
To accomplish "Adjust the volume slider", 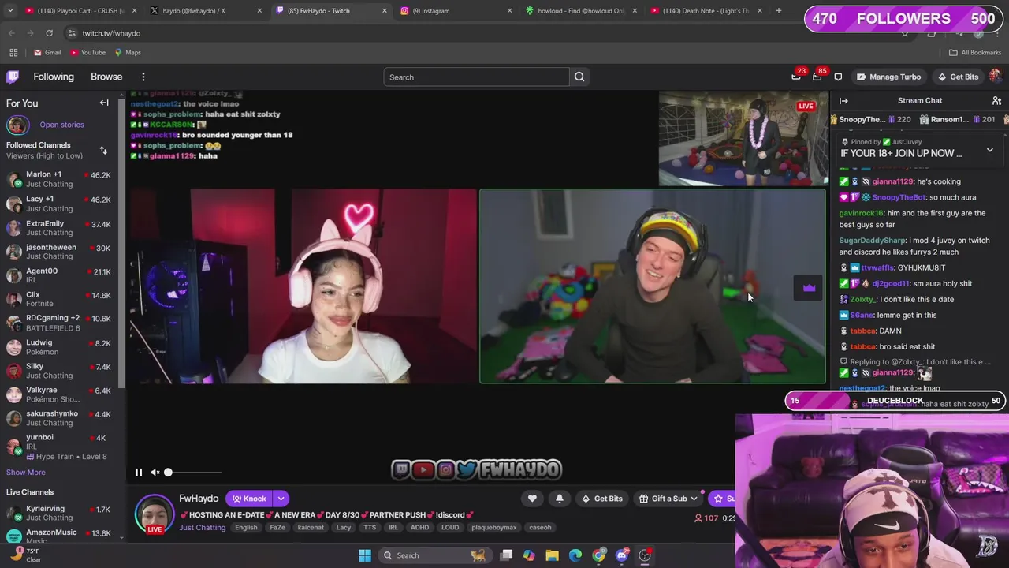I will (193, 472).
